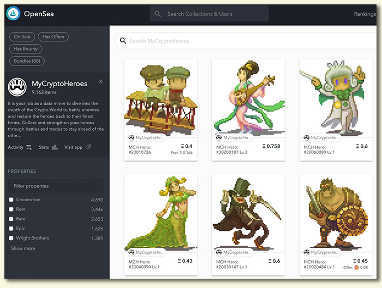
Task: Check the Wright Brothers property checkbox
Action: pyautogui.click(x=11, y=238)
